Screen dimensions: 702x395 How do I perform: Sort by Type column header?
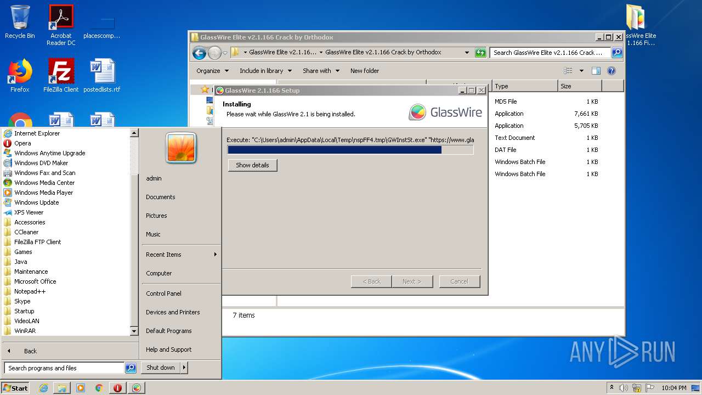tap(525, 86)
